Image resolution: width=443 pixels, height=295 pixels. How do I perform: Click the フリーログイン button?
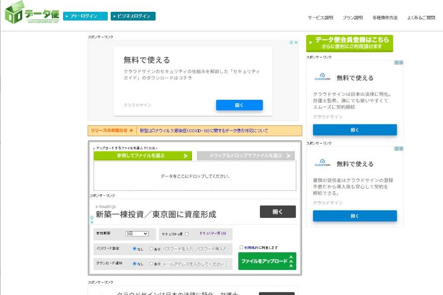pos(85,16)
